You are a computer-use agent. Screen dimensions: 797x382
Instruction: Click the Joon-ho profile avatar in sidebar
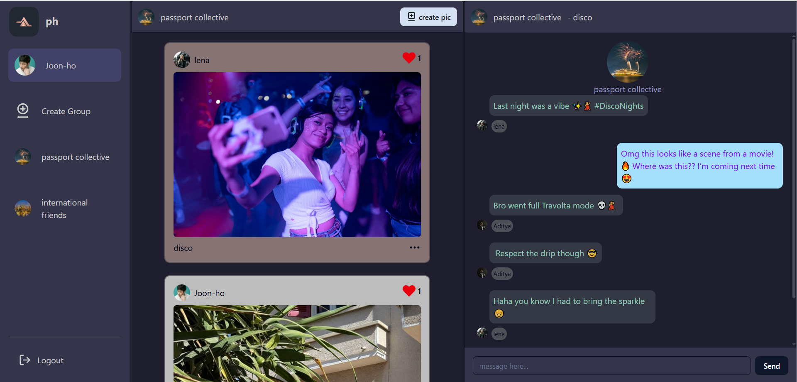25,65
